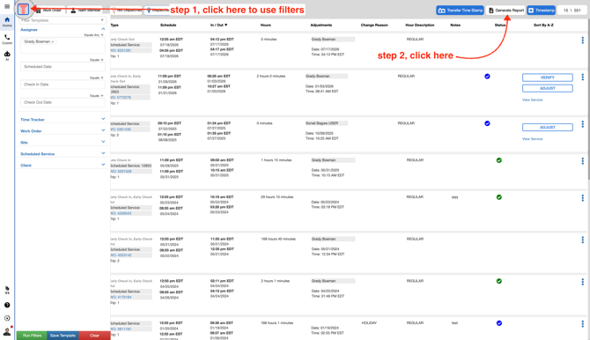
Task: Open the hamburger menu in the sidebar
Action: tap(7, 6)
